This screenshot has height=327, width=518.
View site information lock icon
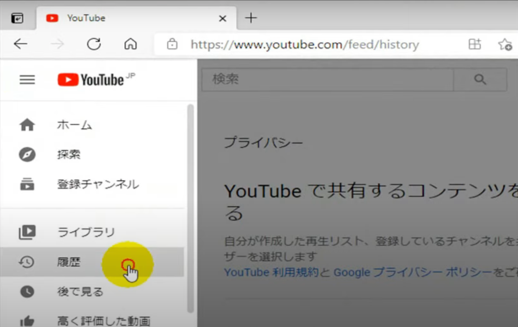(x=172, y=44)
